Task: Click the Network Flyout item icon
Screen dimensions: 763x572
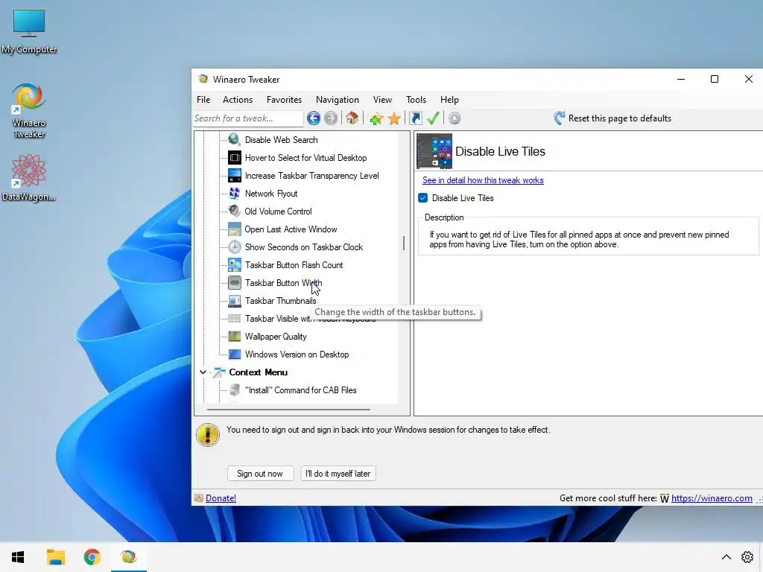Action: pos(235,194)
